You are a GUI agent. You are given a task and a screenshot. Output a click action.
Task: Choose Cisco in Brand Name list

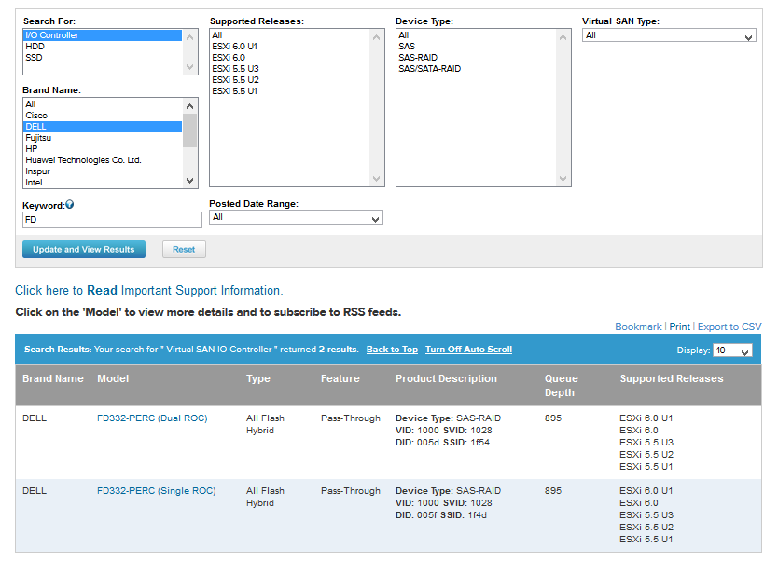tap(103, 116)
